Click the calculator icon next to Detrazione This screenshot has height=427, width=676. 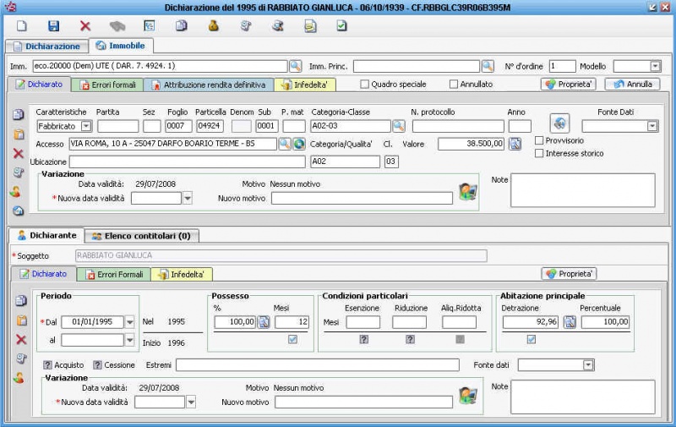coord(570,321)
